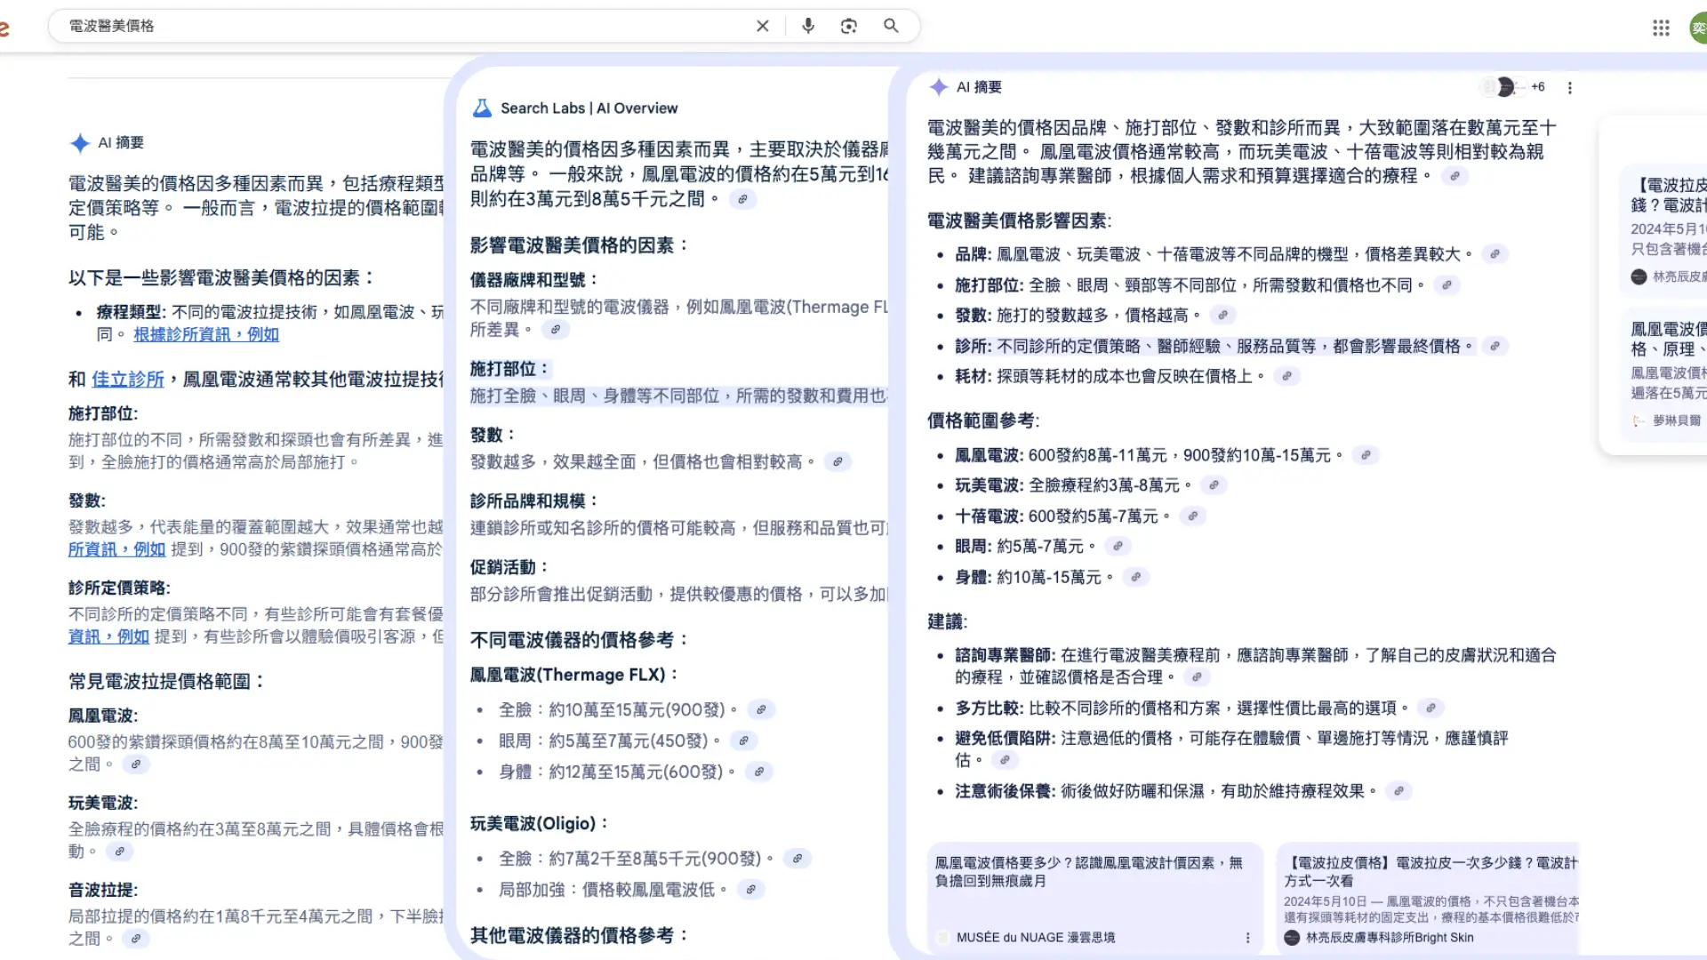Click the magnifier search button
This screenshot has height=960, width=1707.
(x=891, y=26)
